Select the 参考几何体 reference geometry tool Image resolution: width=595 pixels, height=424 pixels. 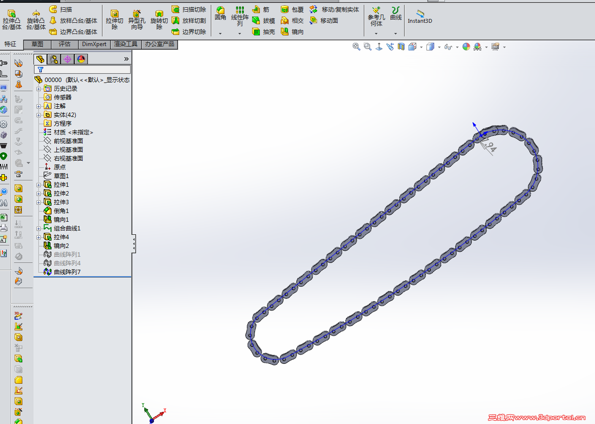click(x=376, y=16)
